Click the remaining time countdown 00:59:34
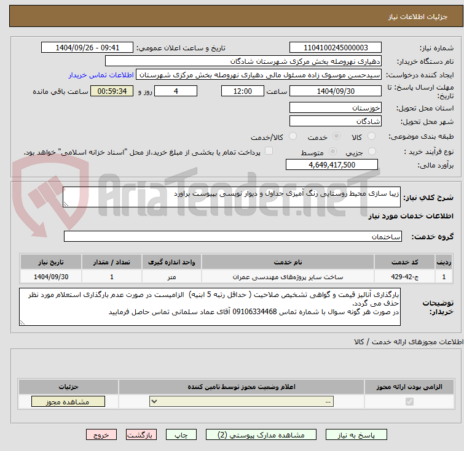The width and height of the screenshot is (464, 451). pos(112,91)
